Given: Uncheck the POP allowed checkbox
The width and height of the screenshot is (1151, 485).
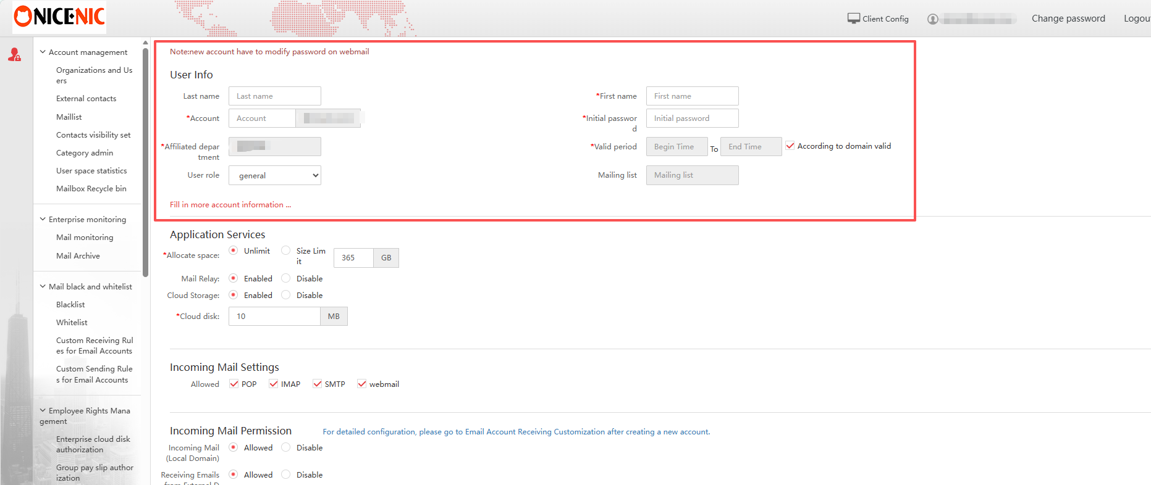Looking at the screenshot, I should [234, 384].
